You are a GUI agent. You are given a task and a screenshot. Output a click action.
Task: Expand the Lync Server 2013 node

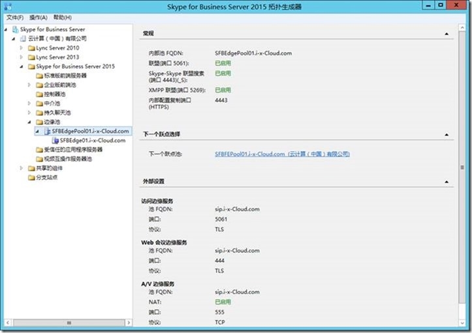point(21,57)
